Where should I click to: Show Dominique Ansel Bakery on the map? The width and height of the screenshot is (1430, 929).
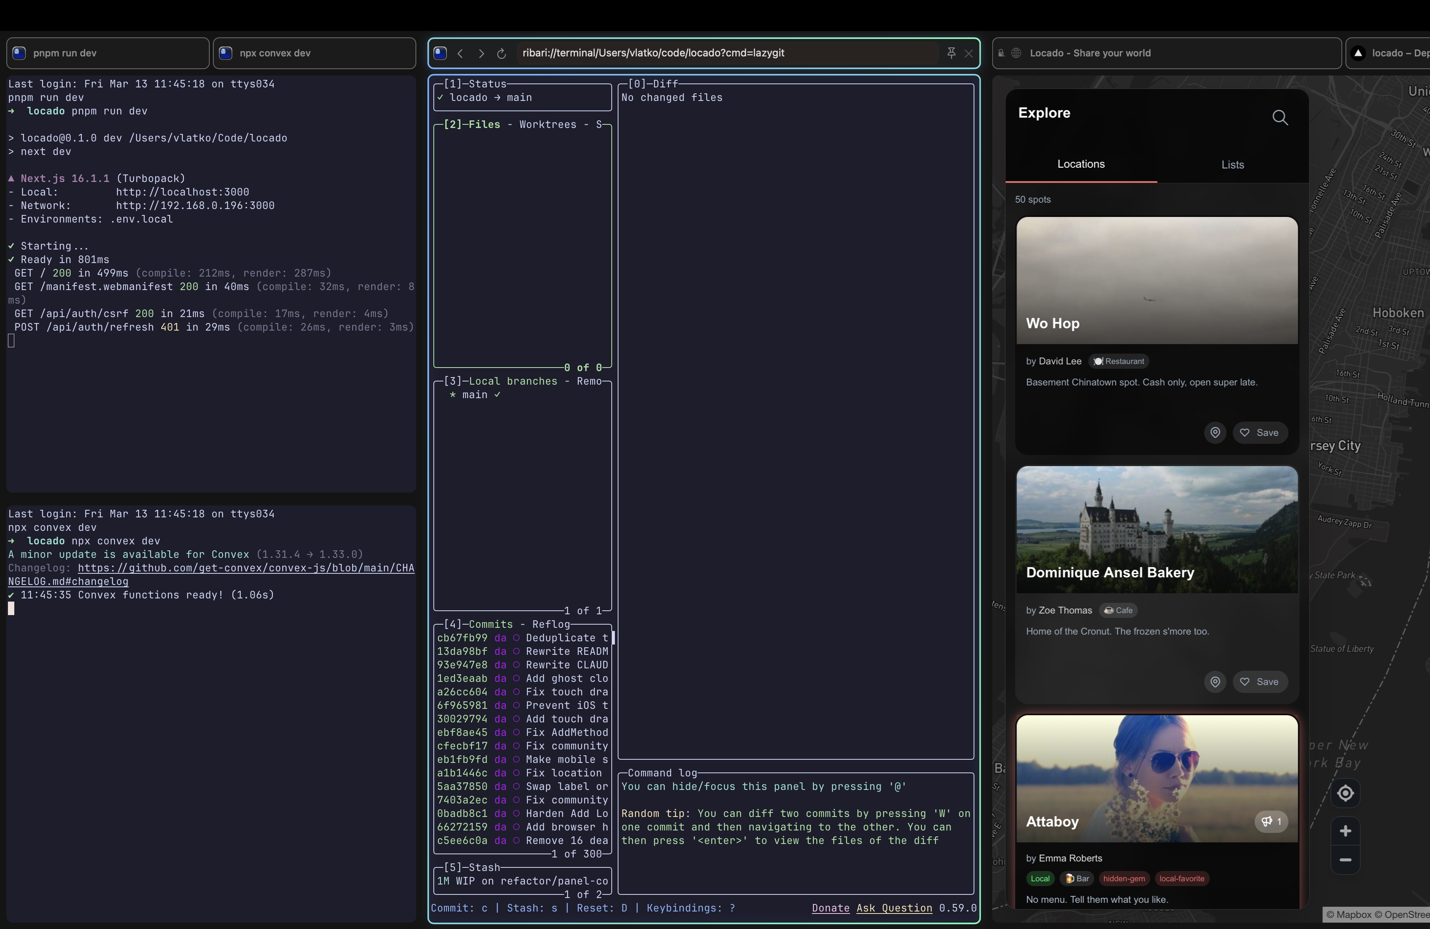[x=1215, y=681]
